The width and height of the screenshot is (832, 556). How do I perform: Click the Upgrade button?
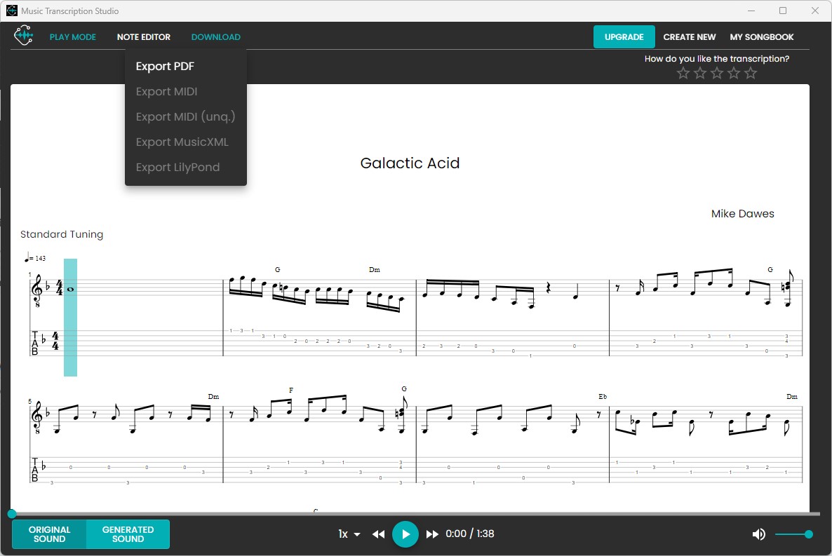point(624,36)
